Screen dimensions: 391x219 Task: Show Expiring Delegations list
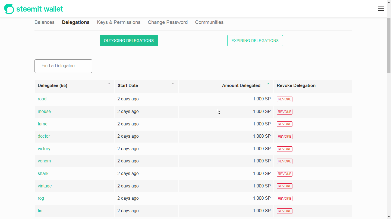pyautogui.click(x=255, y=41)
